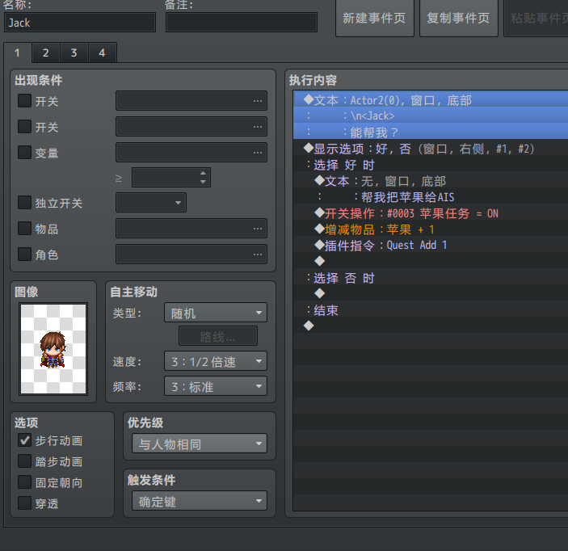Viewport: 568px width, 551px height.
Task: Enable the 物品 item condition checkbox
Action: (x=24, y=229)
